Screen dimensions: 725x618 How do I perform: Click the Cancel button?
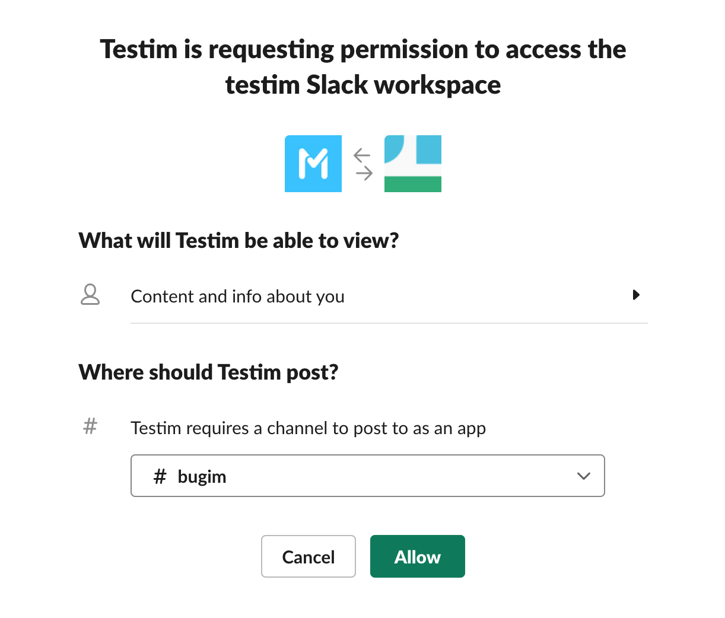coord(309,556)
